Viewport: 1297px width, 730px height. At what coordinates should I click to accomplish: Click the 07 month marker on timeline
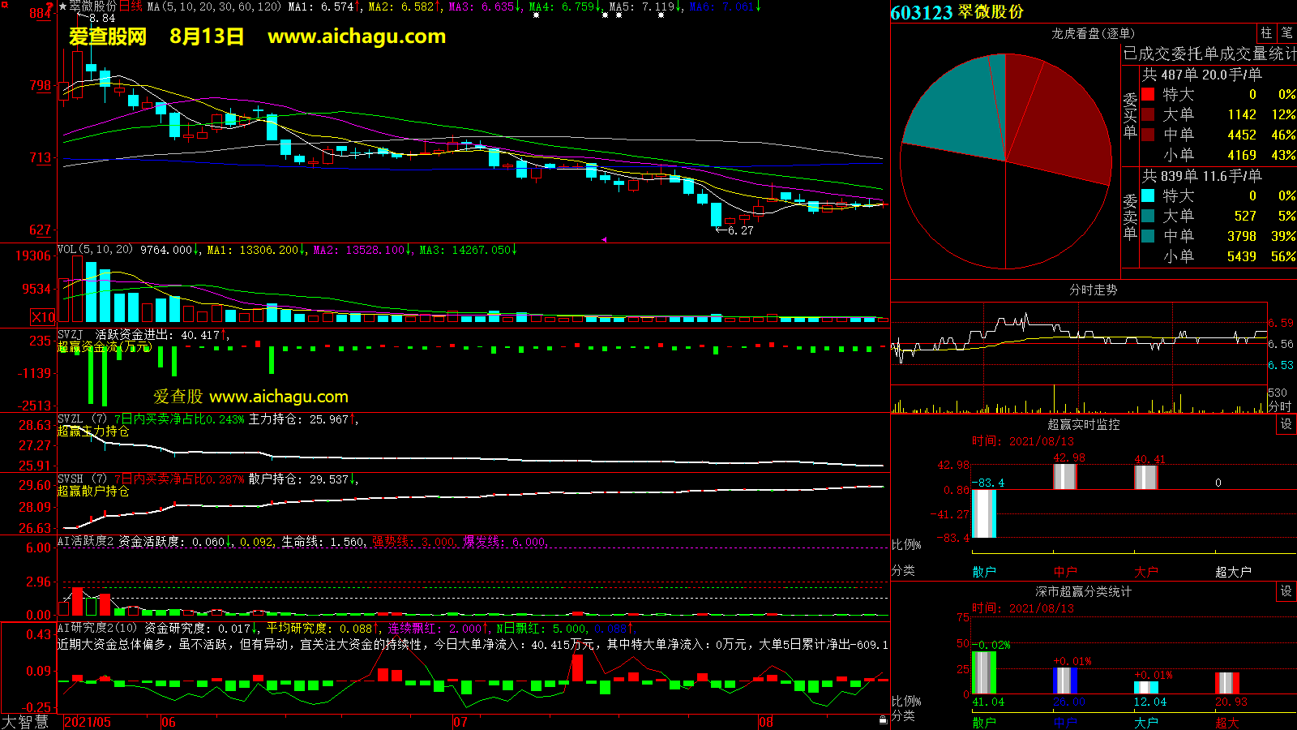tap(460, 722)
